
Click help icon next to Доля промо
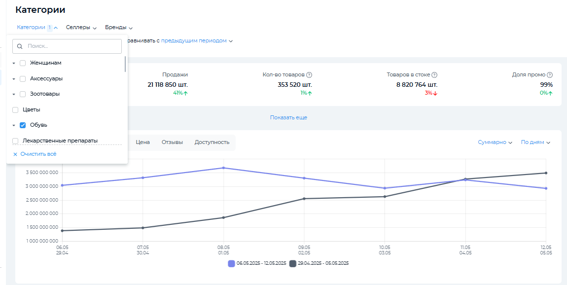pos(550,75)
